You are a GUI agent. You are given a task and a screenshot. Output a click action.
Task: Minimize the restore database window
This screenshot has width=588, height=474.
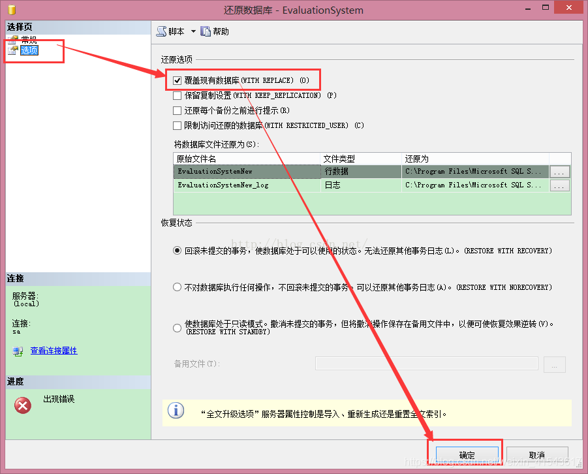[528, 8]
